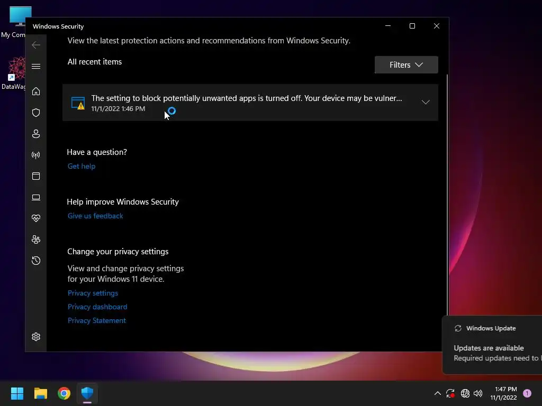Image resolution: width=542 pixels, height=406 pixels.
Task: Open Privacy dashboard link
Action: point(97,307)
